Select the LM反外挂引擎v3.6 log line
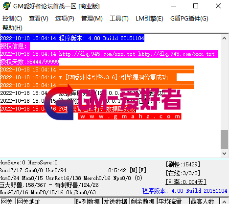 (89, 77)
